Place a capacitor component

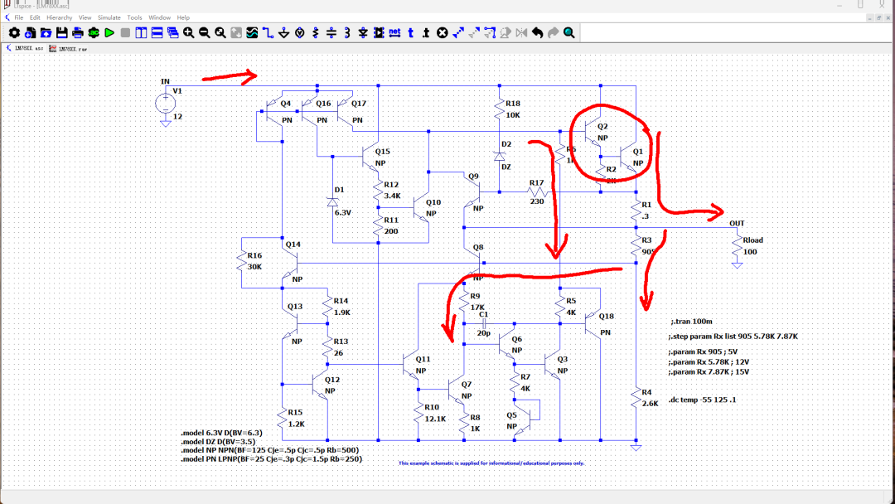click(330, 33)
